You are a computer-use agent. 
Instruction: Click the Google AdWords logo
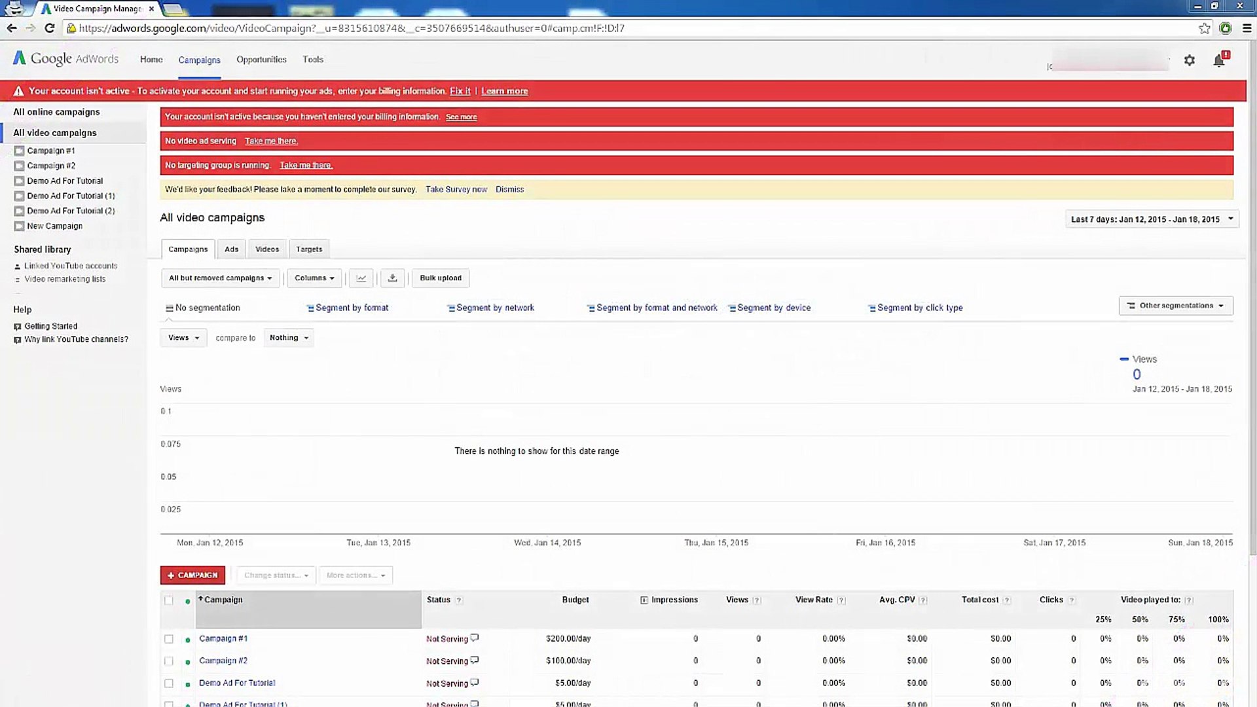pyautogui.click(x=65, y=58)
